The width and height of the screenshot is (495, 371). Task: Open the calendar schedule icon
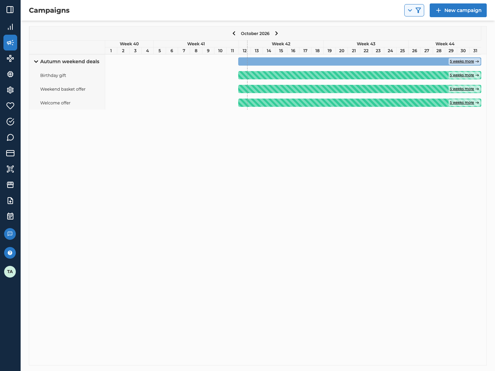pos(10,216)
